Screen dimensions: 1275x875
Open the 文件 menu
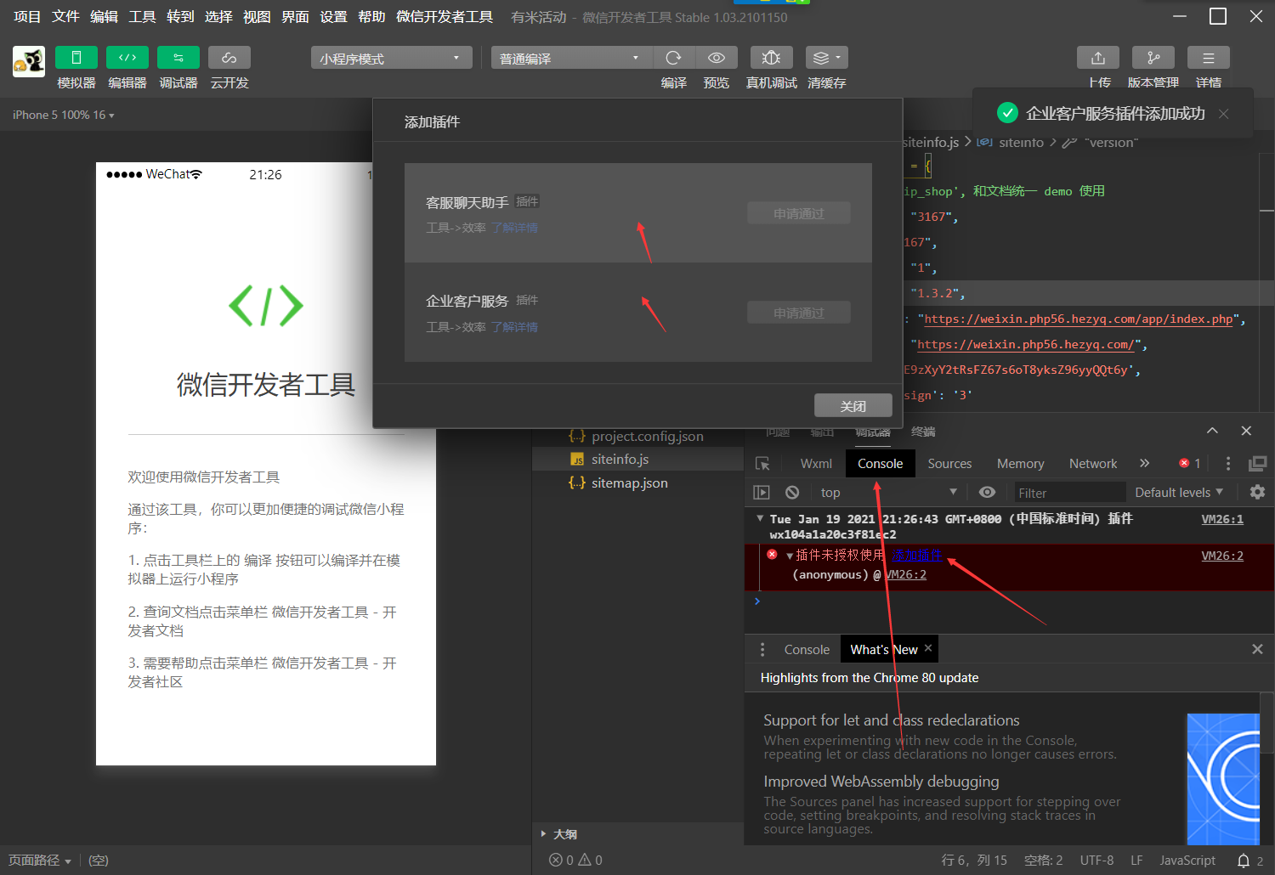coord(65,16)
